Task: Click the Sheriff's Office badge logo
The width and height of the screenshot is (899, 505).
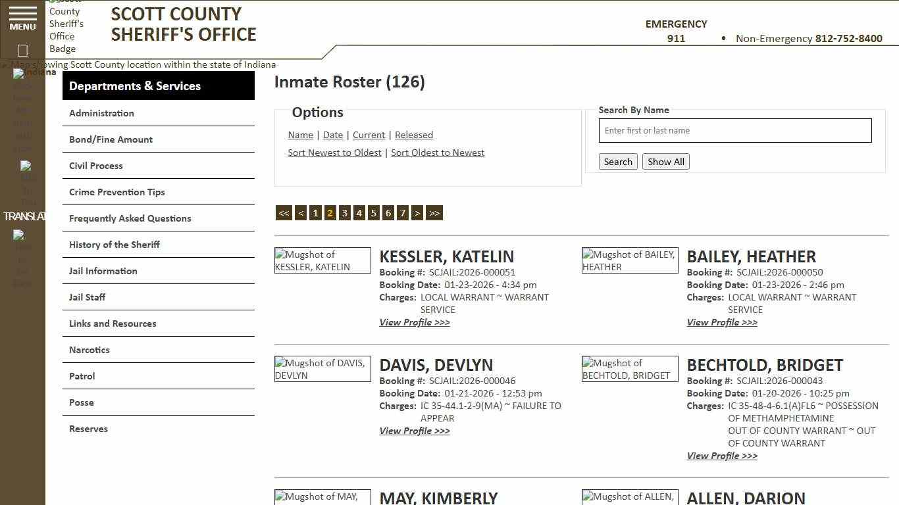Action: 66,28
